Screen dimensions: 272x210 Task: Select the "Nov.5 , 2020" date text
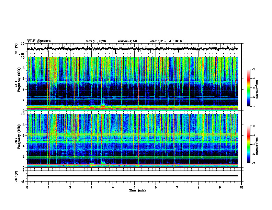tap(96, 41)
